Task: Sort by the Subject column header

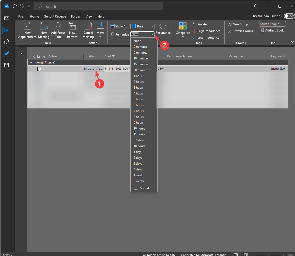Action: (x=66, y=56)
